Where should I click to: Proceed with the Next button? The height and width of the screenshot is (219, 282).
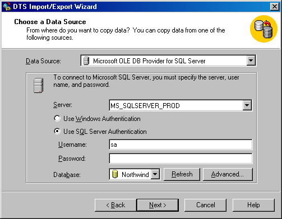point(158,205)
